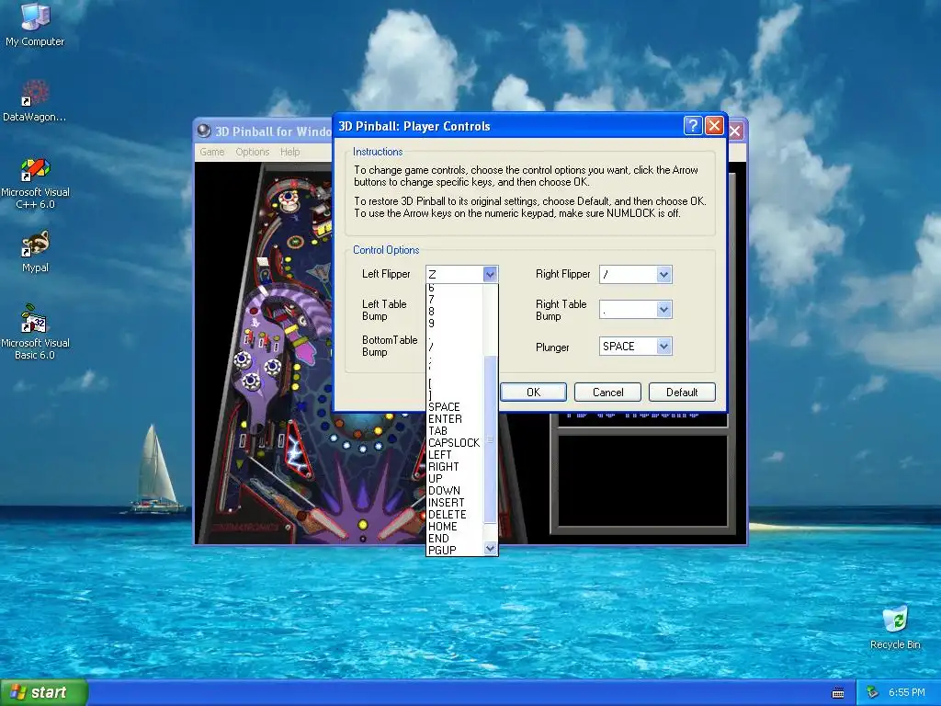Select the Microsoft Visual C++ 6.0 icon
The image size is (941, 706).
click(35, 183)
